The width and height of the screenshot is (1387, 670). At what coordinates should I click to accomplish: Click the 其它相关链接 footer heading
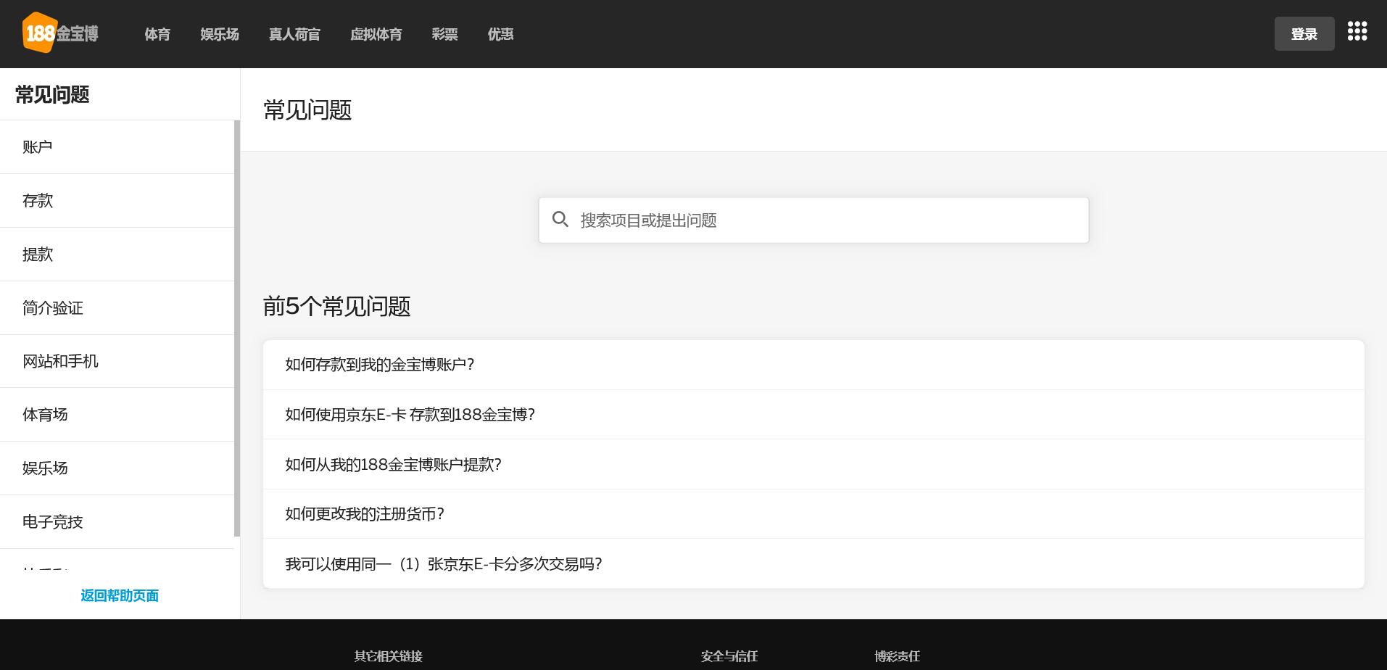click(x=388, y=656)
